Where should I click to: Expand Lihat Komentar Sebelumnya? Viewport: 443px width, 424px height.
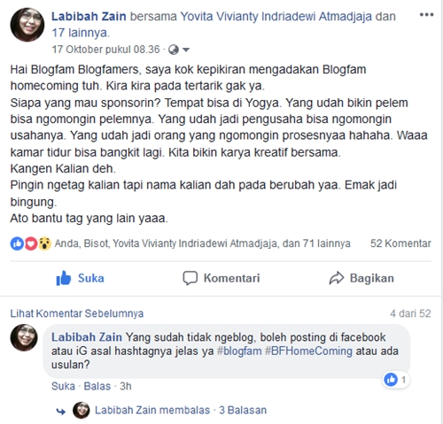coord(77,313)
